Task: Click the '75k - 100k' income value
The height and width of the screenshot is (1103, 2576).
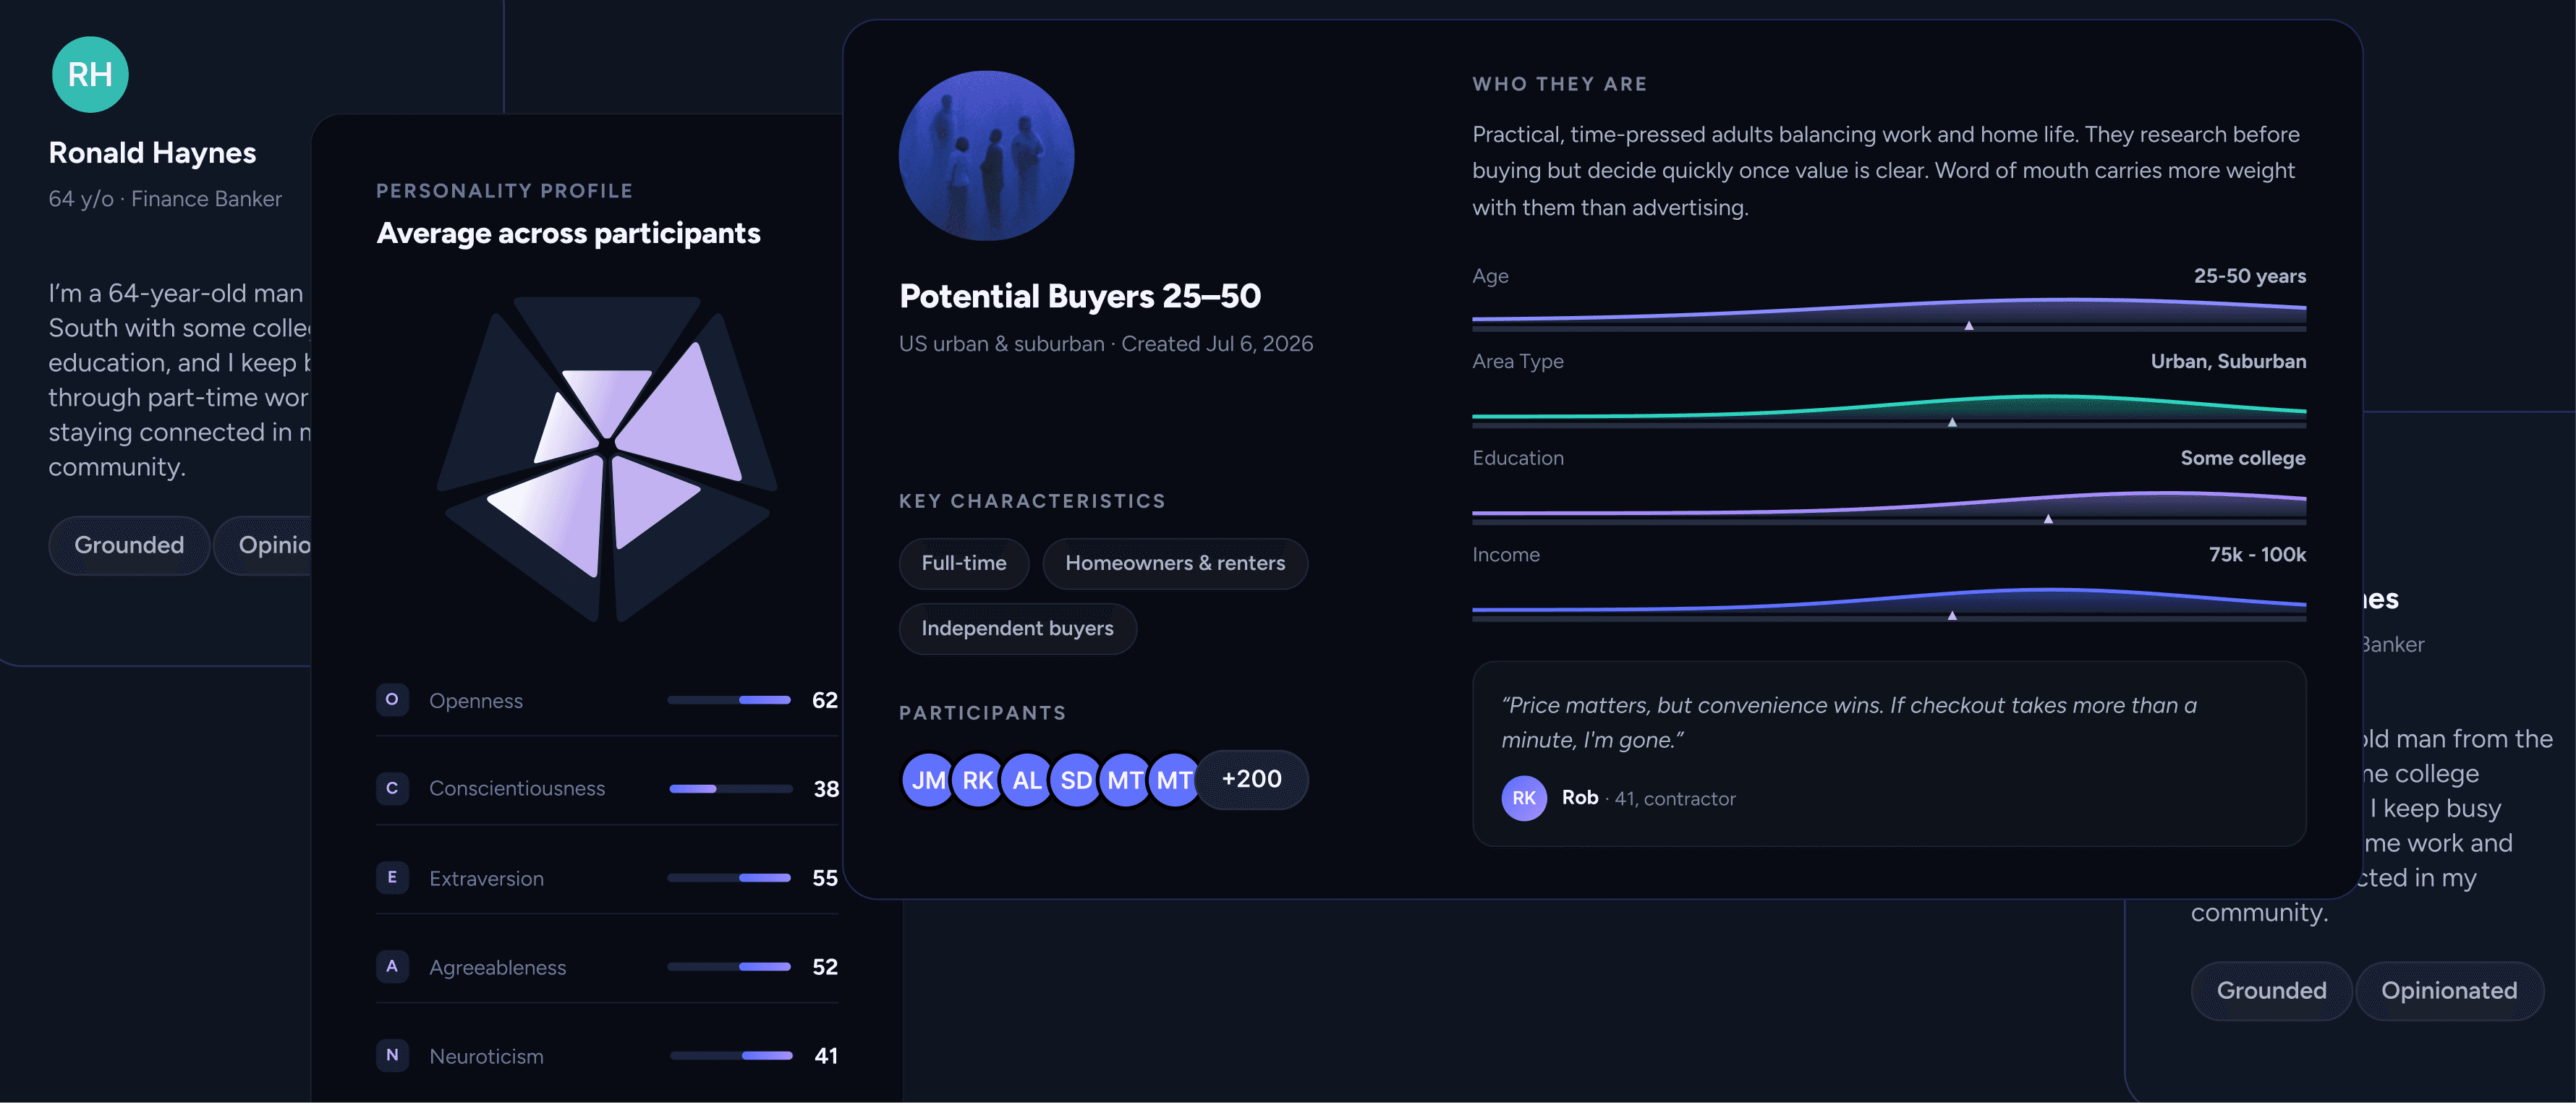Action: (x=2257, y=555)
